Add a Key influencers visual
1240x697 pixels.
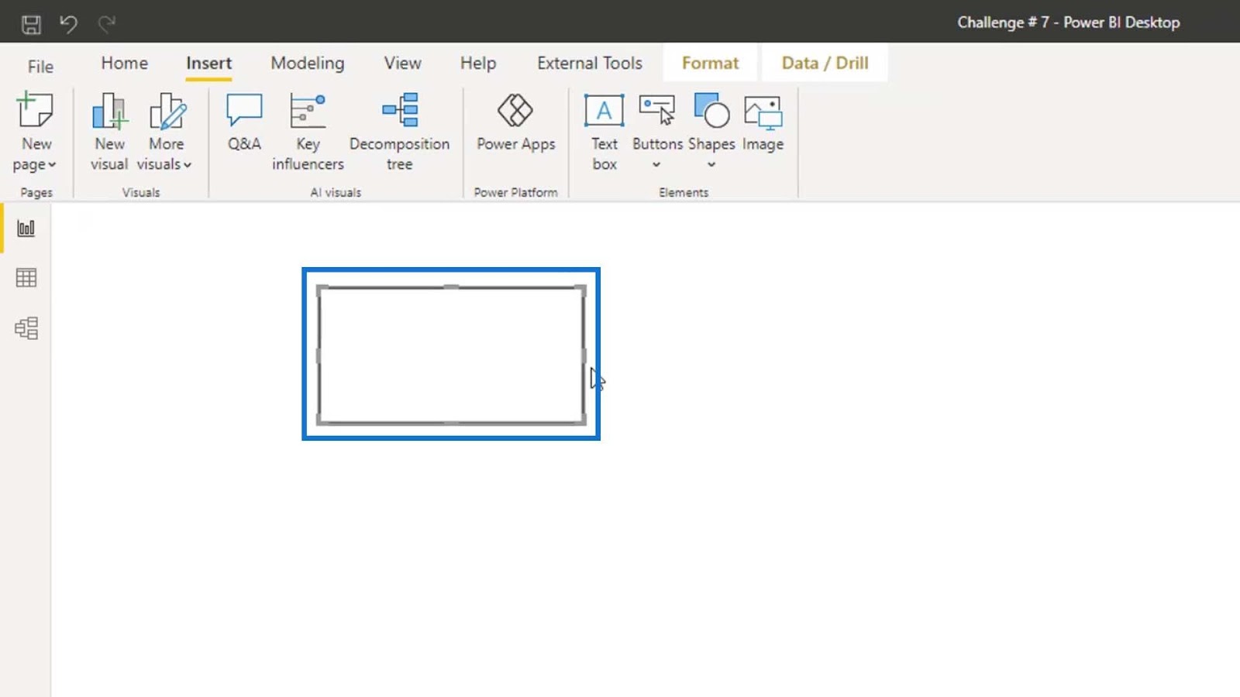tap(308, 132)
